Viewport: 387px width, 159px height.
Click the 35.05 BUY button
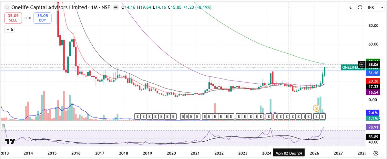click(43, 18)
